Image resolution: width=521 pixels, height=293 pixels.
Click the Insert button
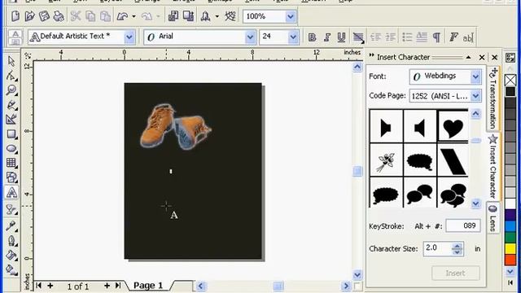point(456,273)
